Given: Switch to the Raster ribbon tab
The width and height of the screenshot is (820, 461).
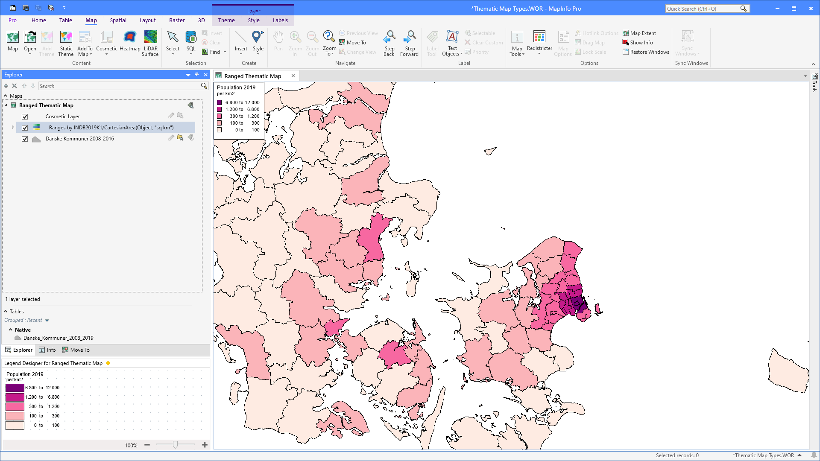Looking at the screenshot, I should pos(177,20).
